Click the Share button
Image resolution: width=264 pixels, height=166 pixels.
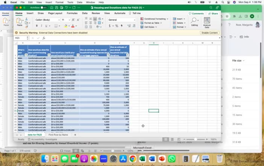(213, 14)
